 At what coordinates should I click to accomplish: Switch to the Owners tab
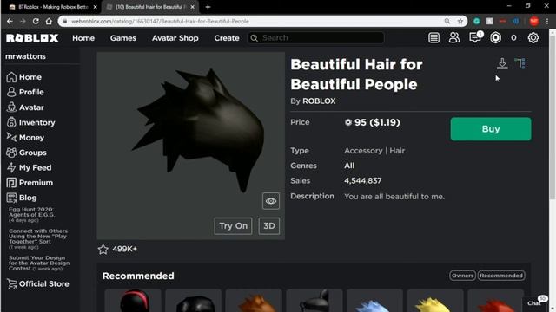462,276
